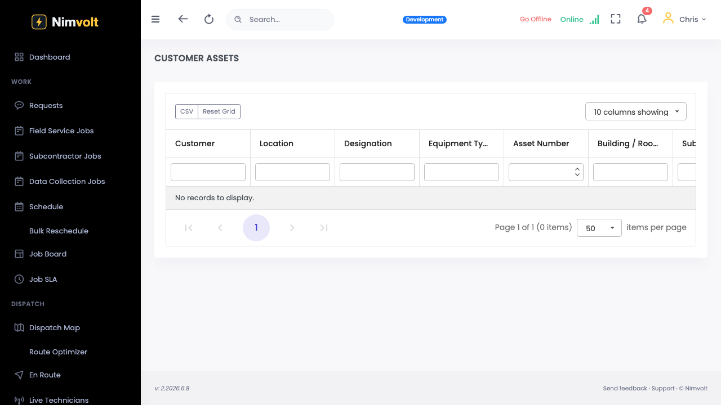
Task: Navigate to Subcontractor Jobs
Action: (65, 156)
